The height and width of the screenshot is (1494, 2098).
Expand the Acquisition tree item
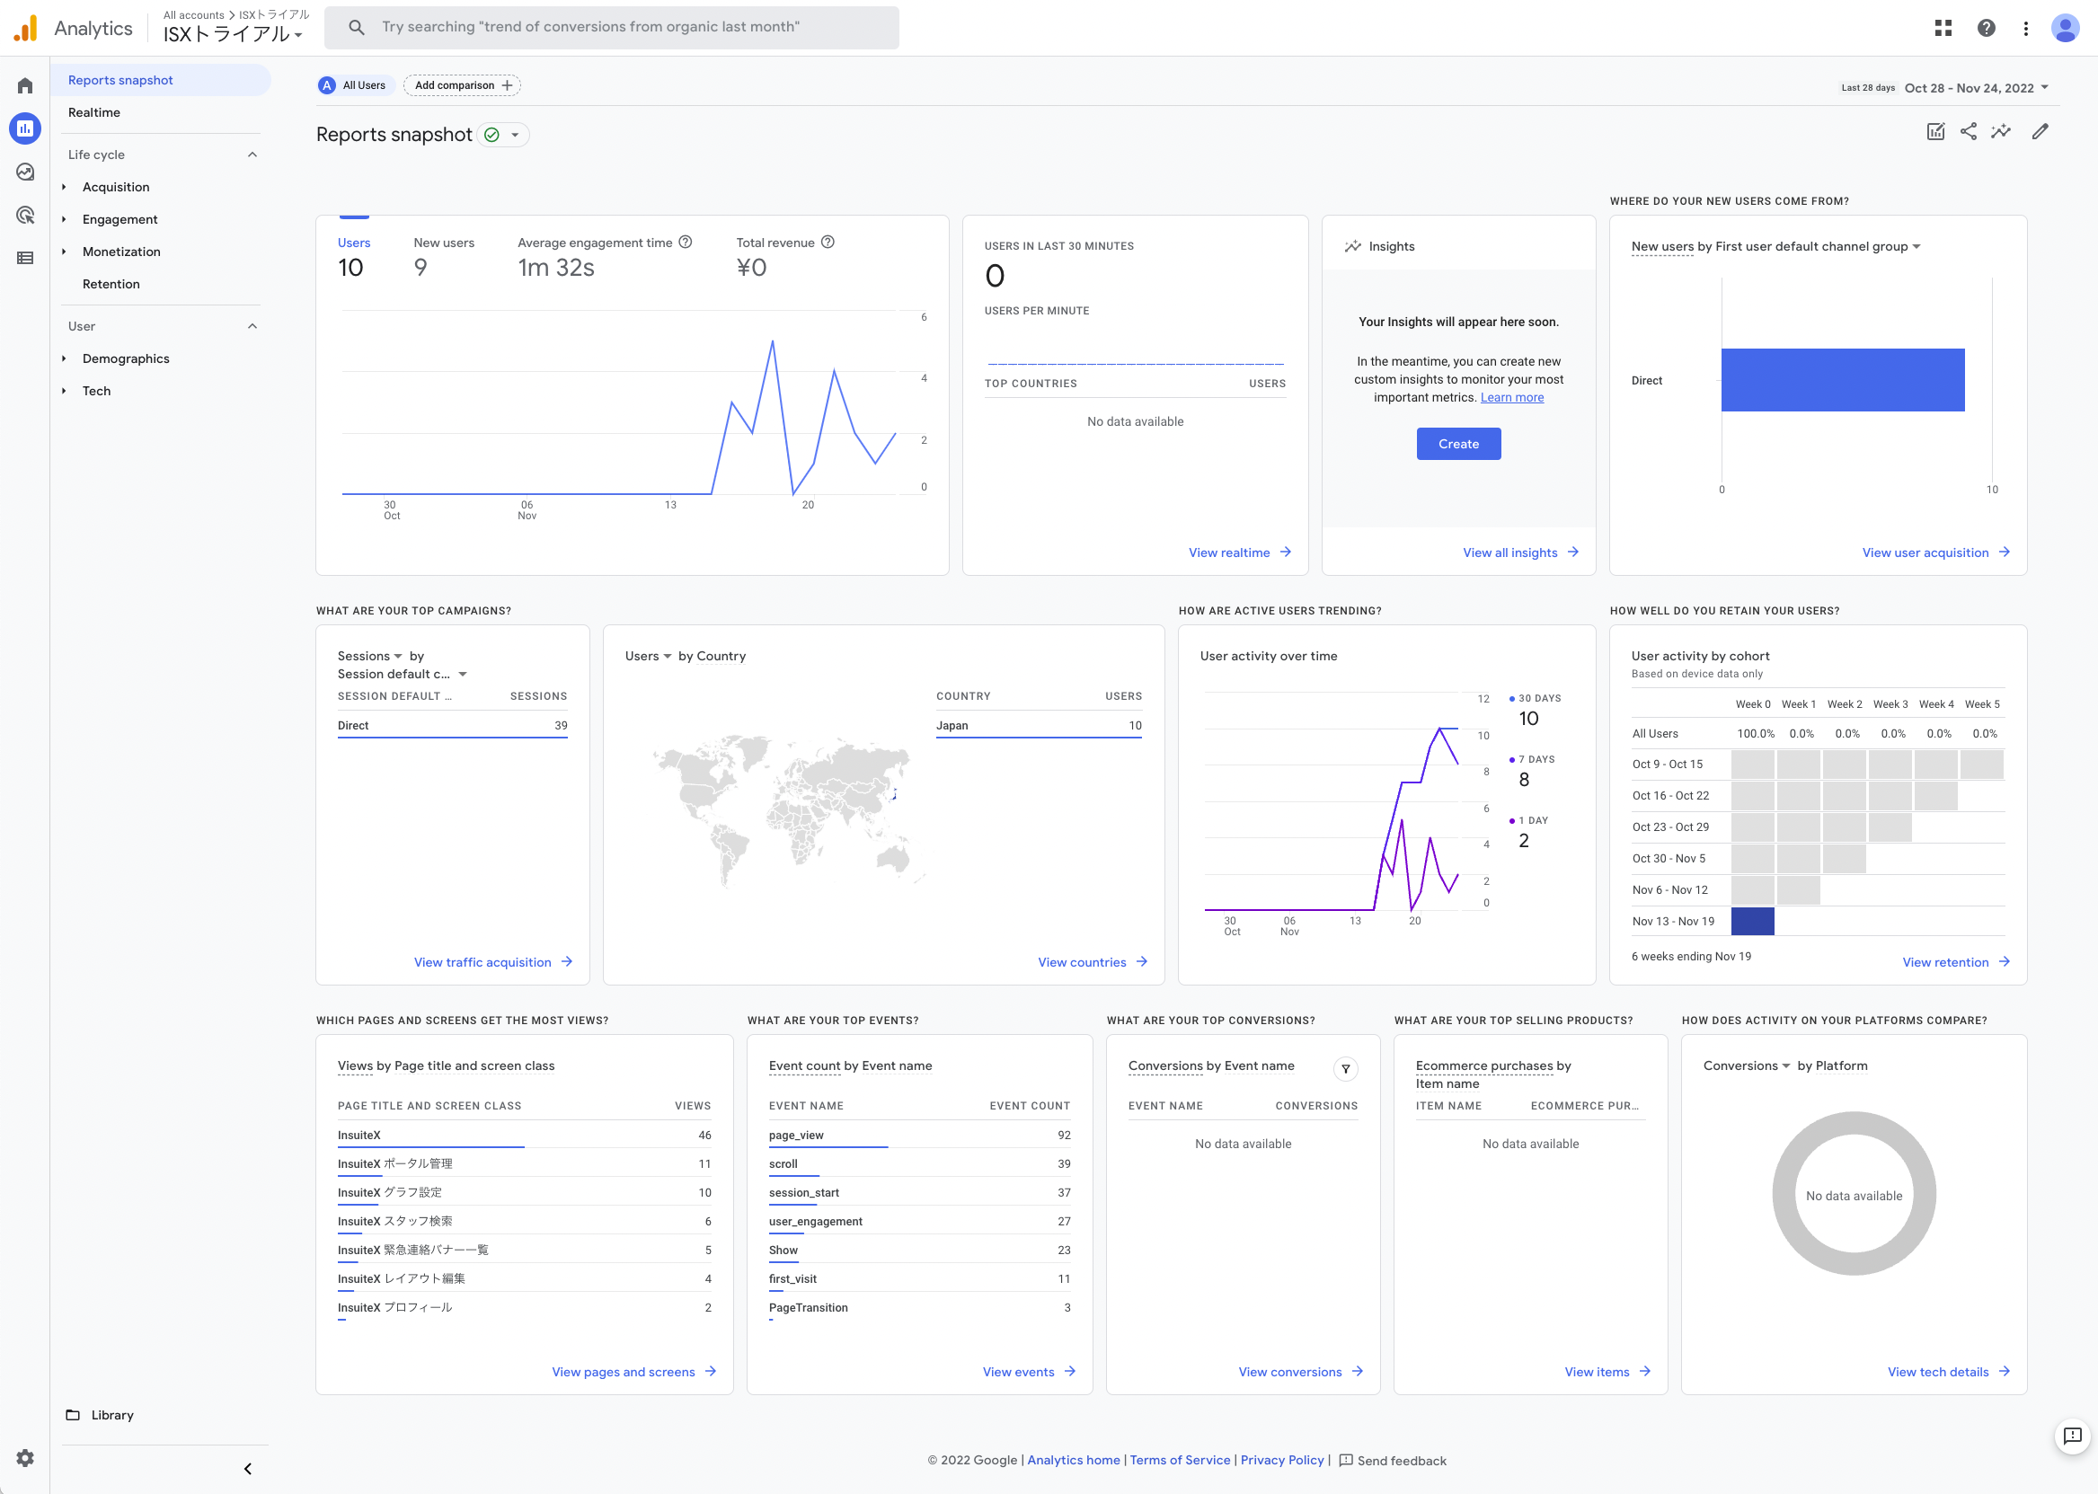64,187
